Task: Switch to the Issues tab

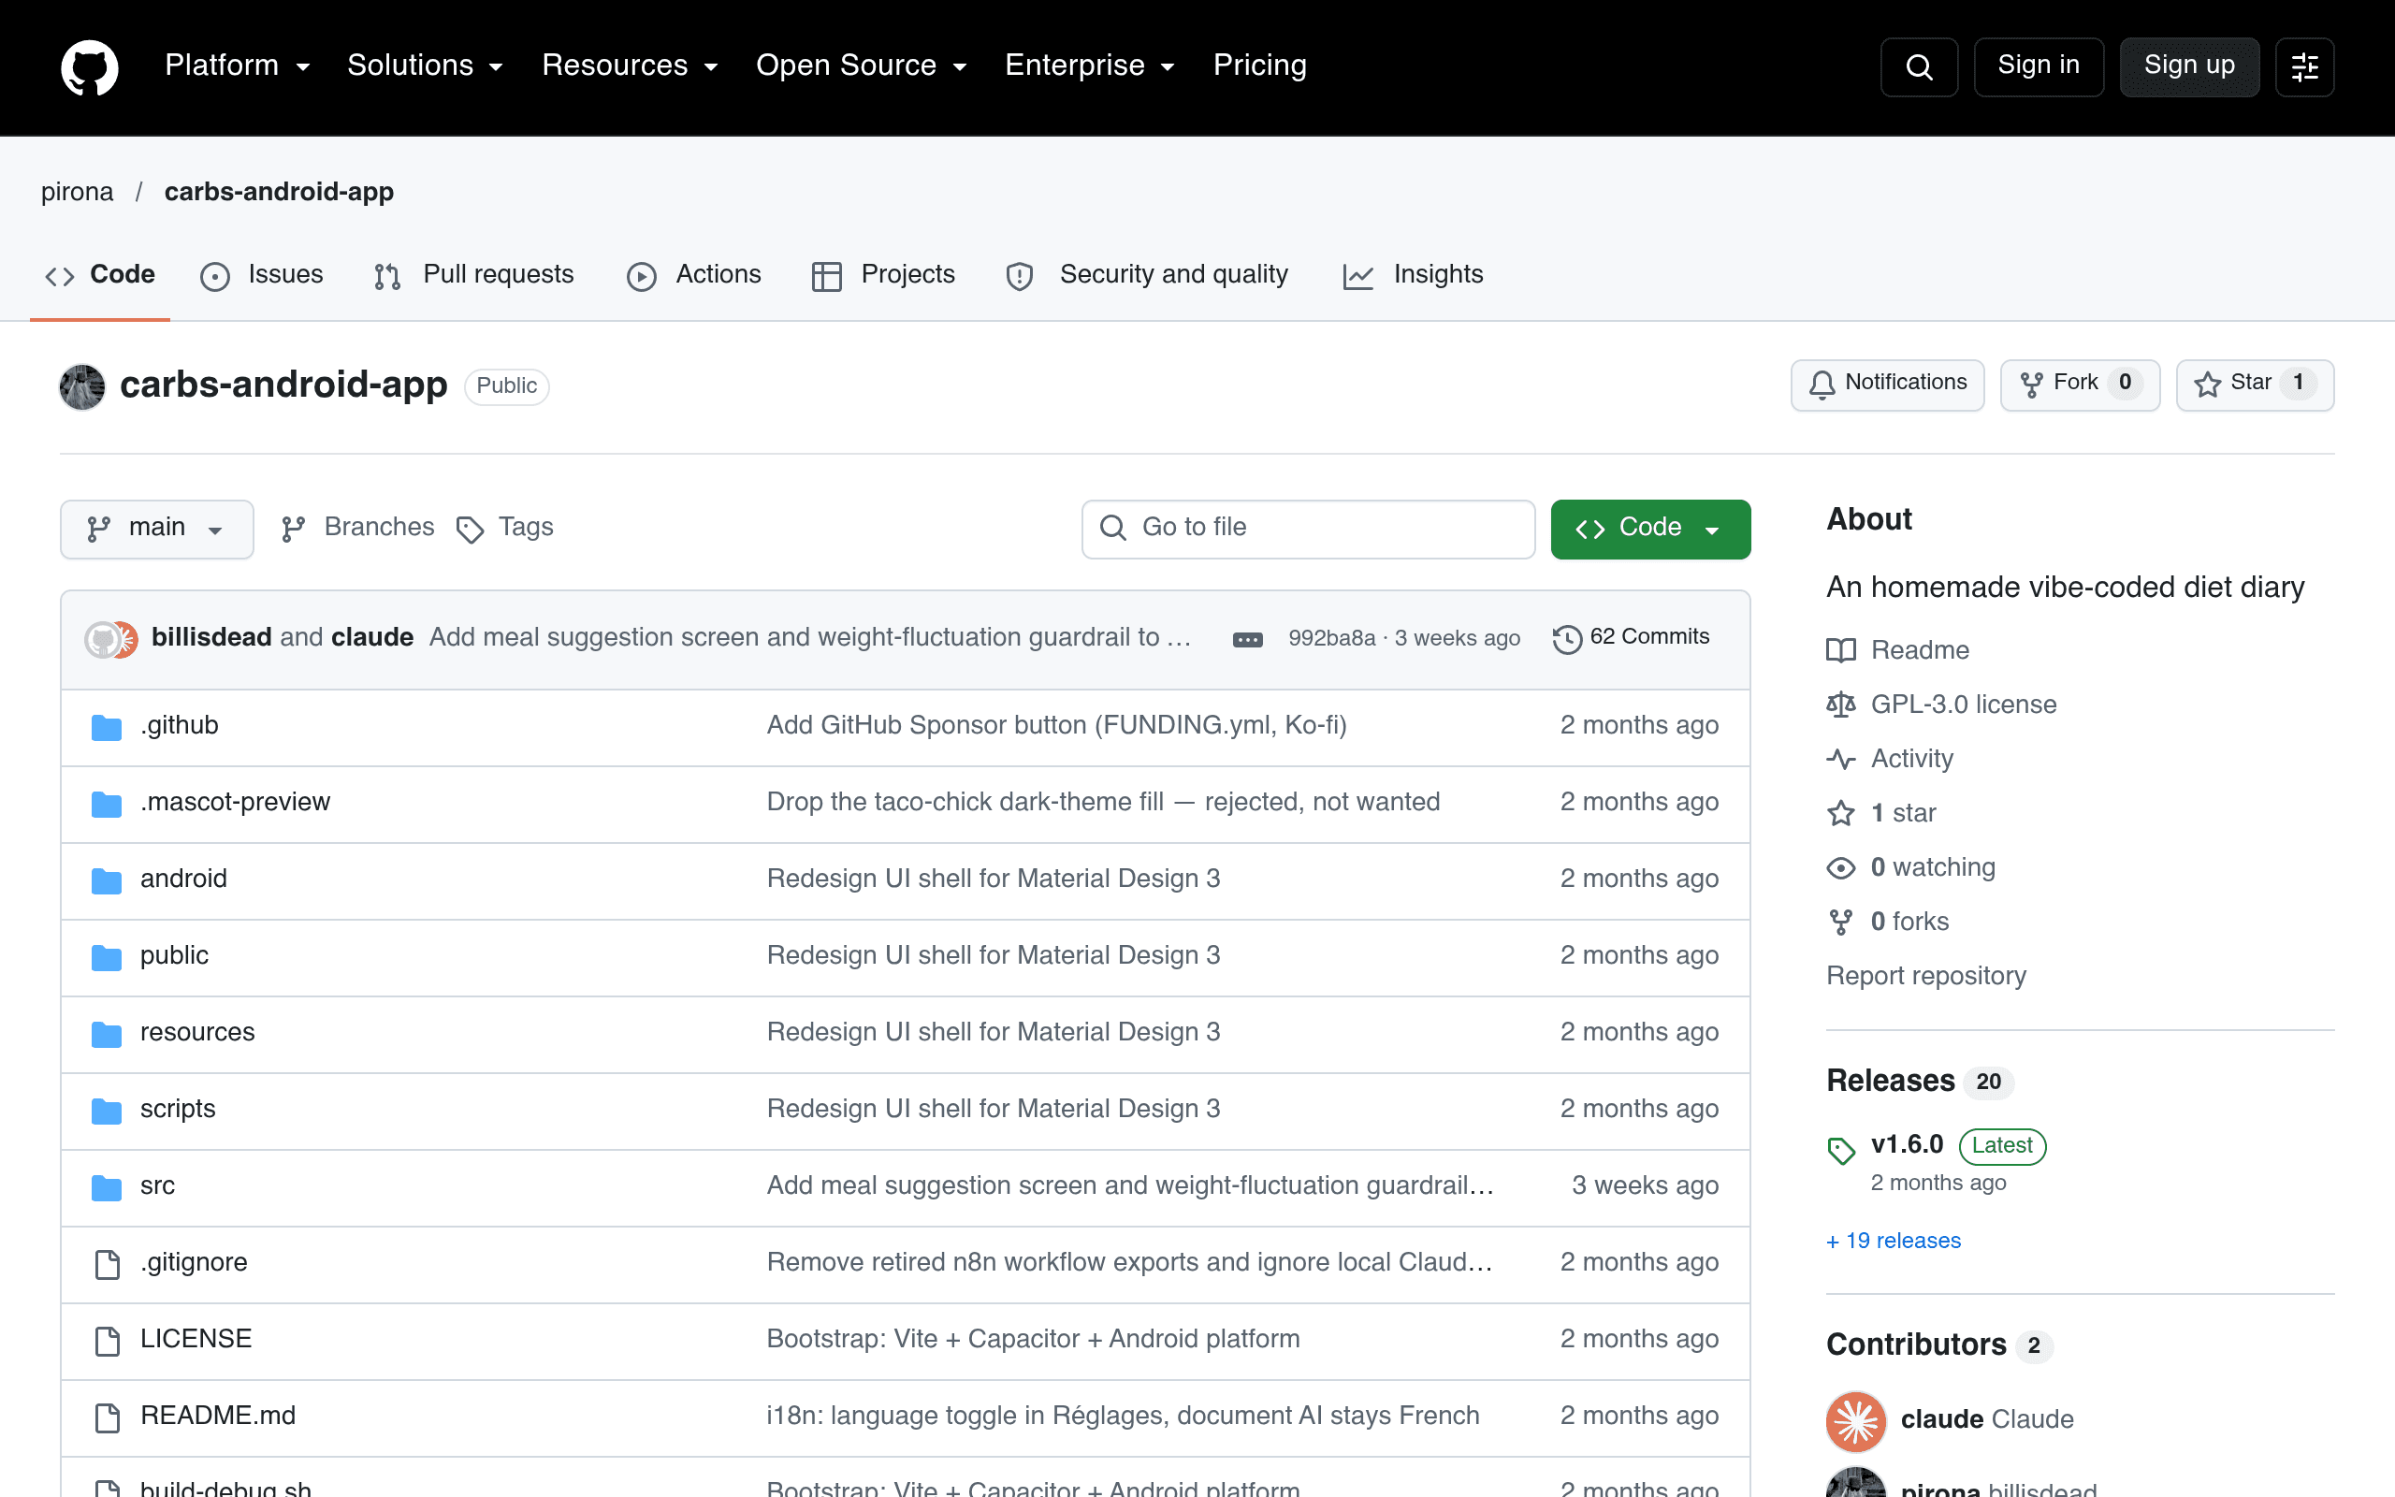Action: [x=262, y=275]
